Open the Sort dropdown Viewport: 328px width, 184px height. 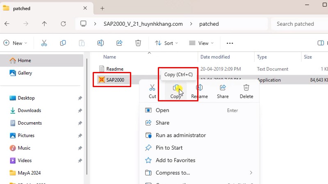[x=166, y=43]
